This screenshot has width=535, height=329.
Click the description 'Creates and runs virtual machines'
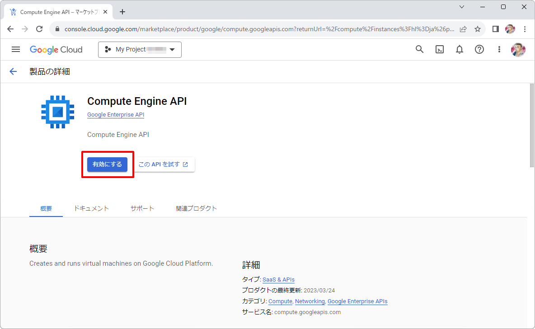click(x=121, y=263)
